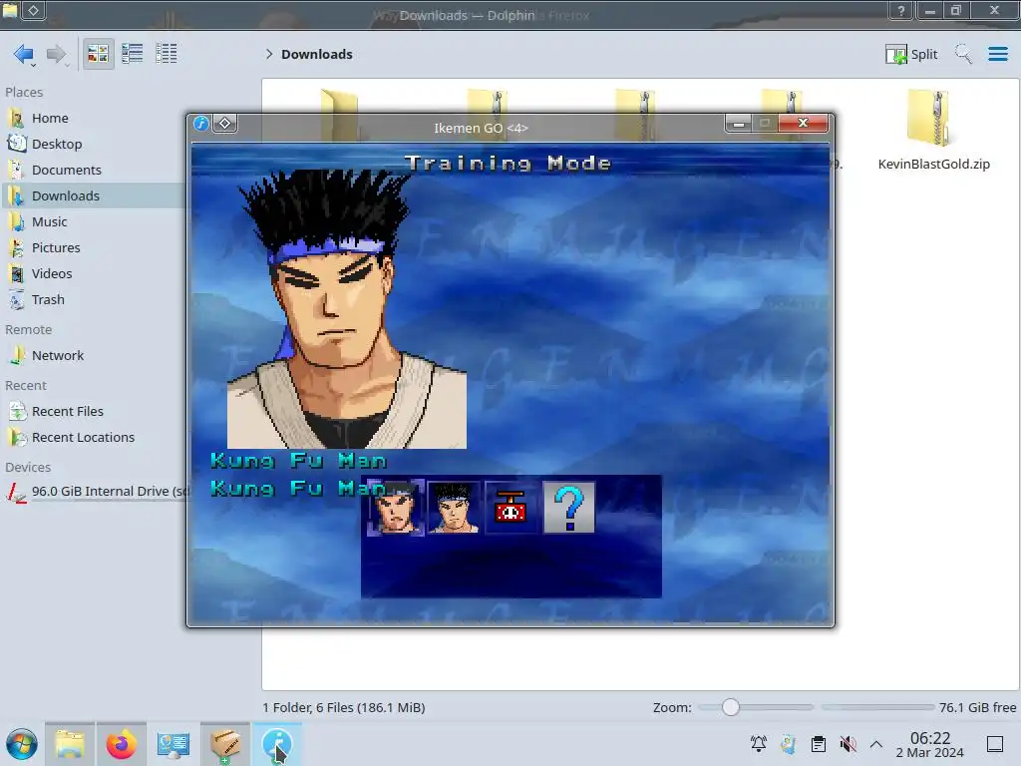Click the Split view button
Viewport: 1021px width, 766px height.
pyautogui.click(x=911, y=54)
